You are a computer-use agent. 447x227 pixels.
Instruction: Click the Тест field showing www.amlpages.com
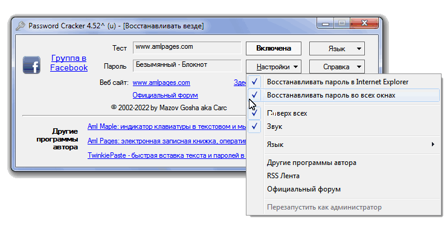click(187, 48)
